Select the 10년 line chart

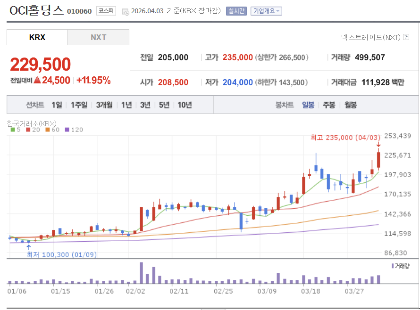[185, 105]
